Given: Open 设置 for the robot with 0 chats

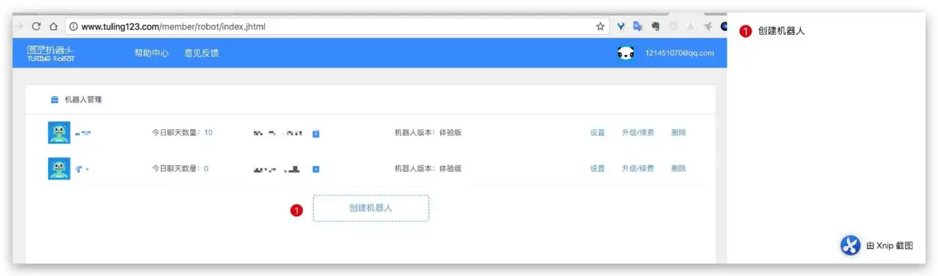Looking at the screenshot, I should tap(598, 168).
